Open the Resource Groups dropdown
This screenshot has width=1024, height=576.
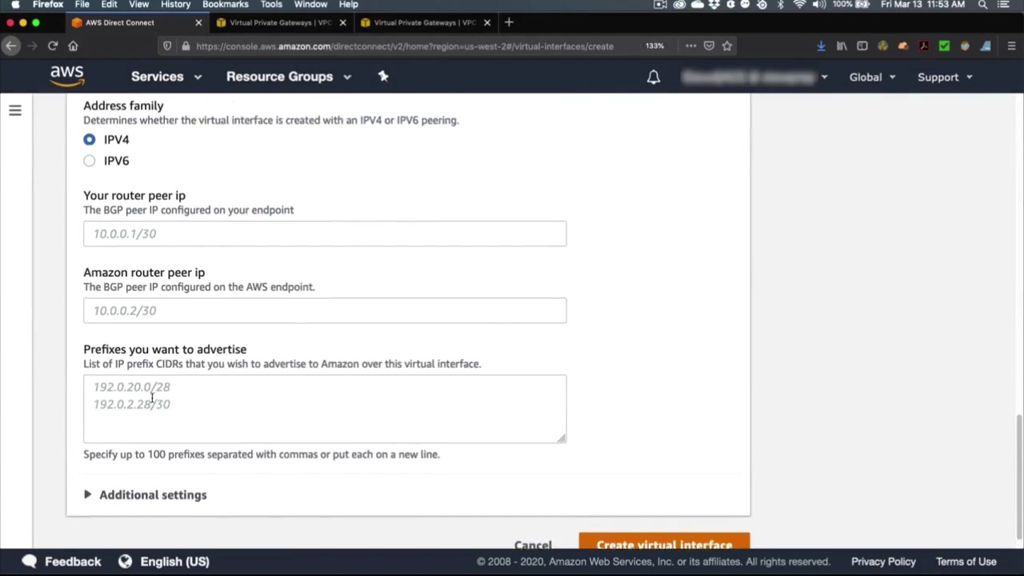tap(289, 77)
